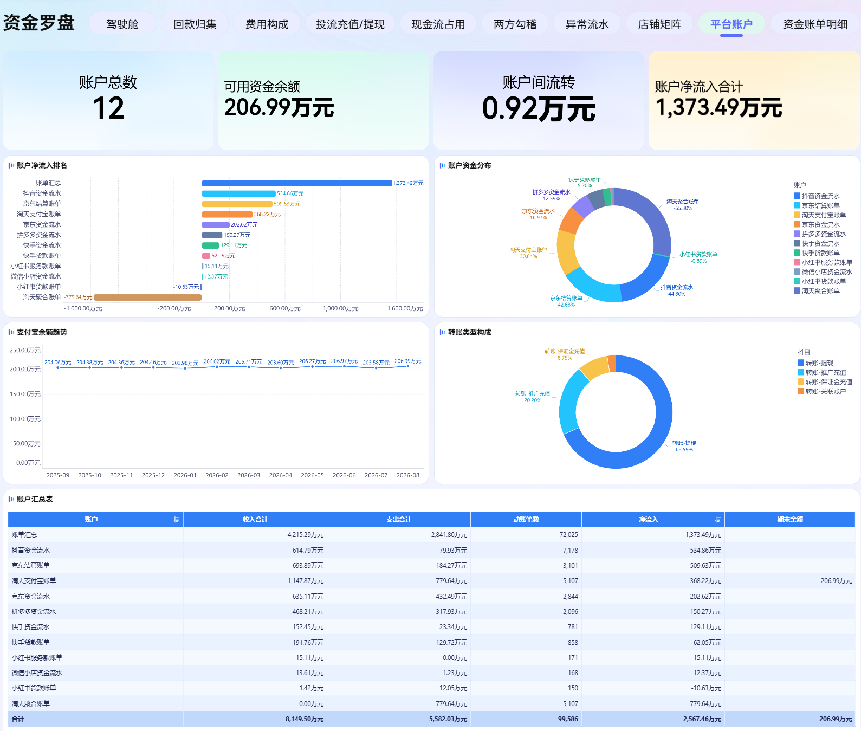The height and width of the screenshot is (731, 861).
Task: Toggle 淘天聚合账单 legend swatch
Action: (797, 291)
